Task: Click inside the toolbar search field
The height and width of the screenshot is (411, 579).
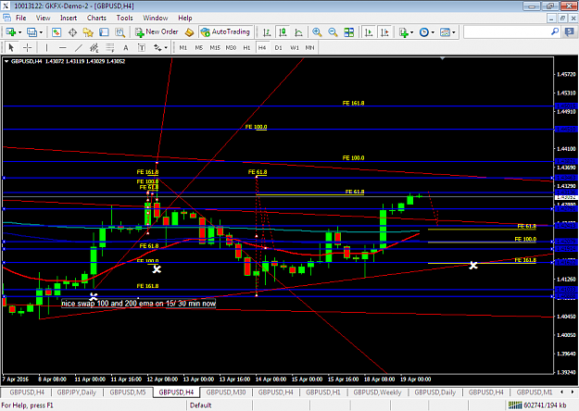Action: (x=507, y=32)
